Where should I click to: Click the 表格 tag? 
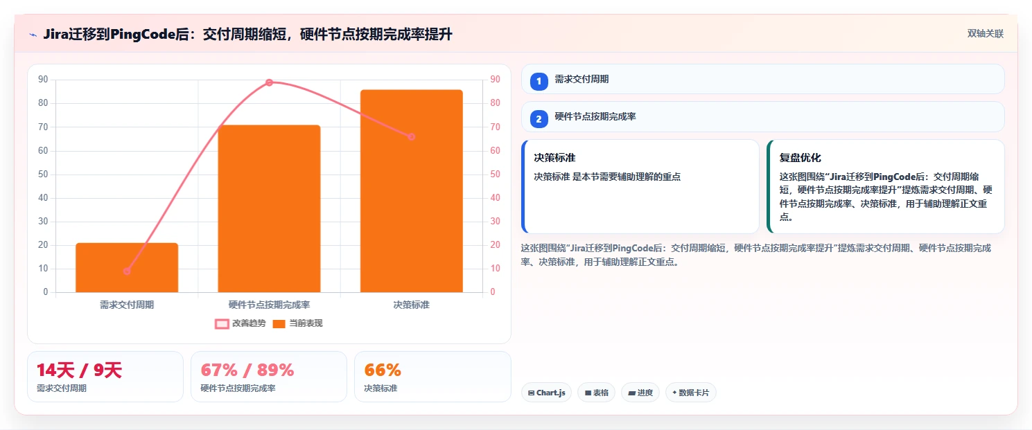(x=596, y=393)
